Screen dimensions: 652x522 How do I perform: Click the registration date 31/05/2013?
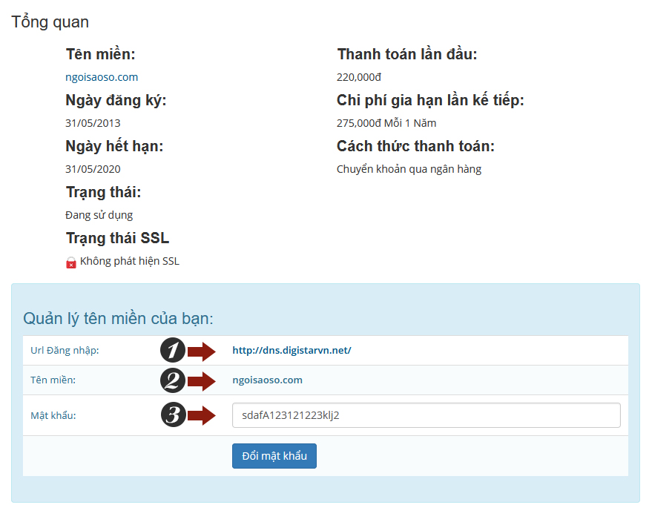click(x=93, y=123)
